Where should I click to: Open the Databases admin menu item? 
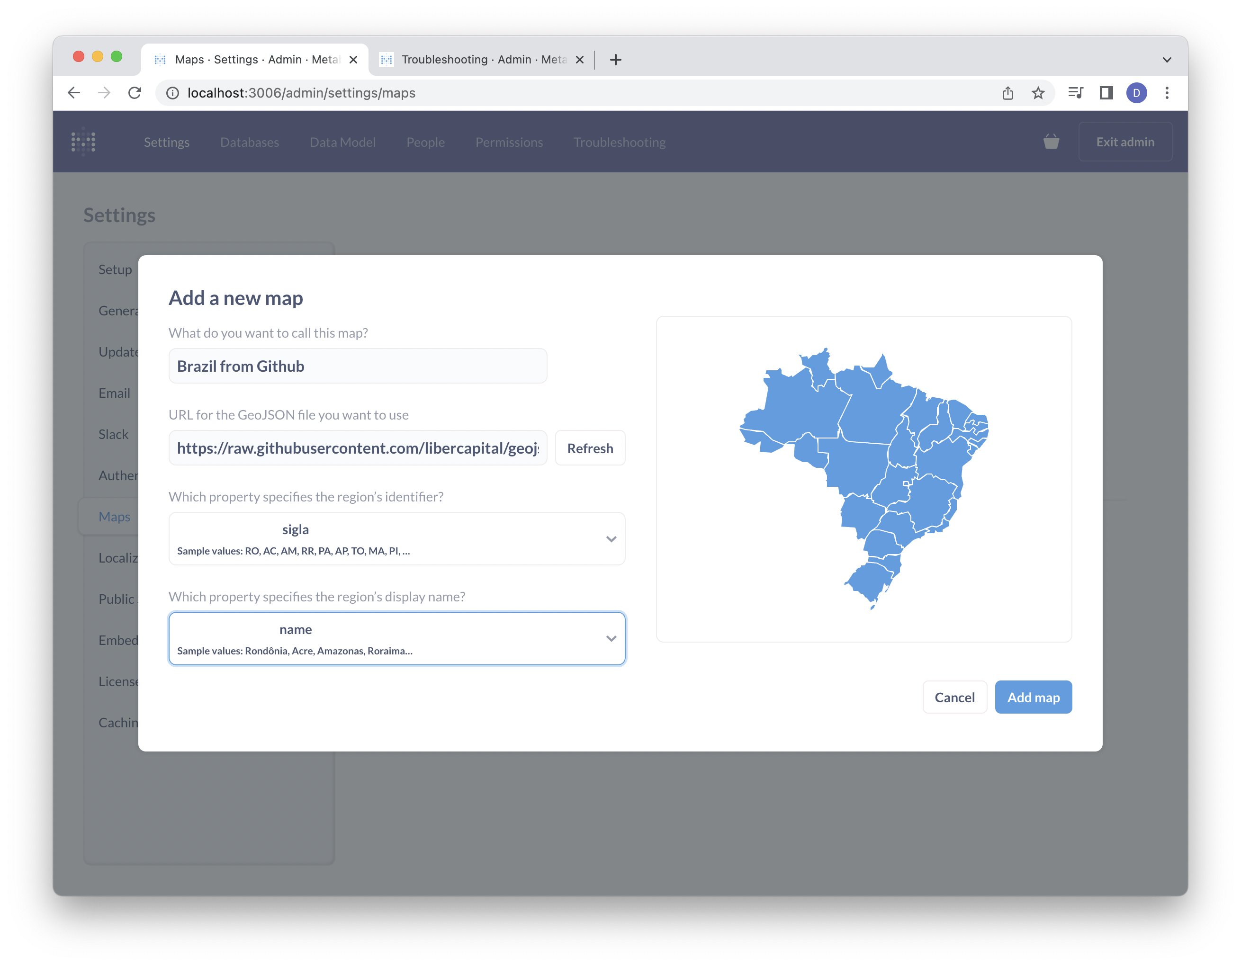250,142
